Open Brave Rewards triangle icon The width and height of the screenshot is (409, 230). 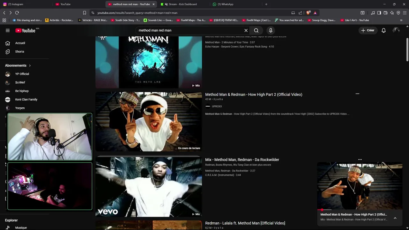[315, 13]
